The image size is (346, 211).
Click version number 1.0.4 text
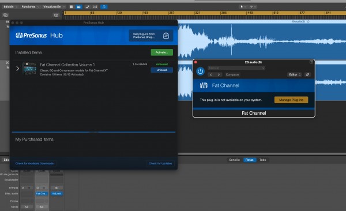(x=140, y=64)
